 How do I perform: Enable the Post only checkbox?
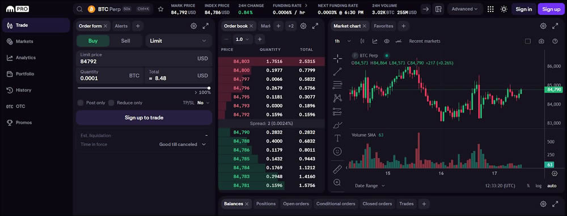tap(81, 103)
